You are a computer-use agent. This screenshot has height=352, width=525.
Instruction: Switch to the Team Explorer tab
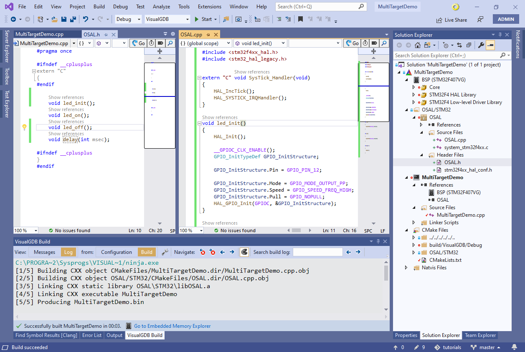click(480, 335)
